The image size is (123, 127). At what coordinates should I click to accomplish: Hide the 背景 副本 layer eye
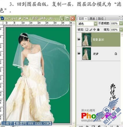click(x=79, y=39)
